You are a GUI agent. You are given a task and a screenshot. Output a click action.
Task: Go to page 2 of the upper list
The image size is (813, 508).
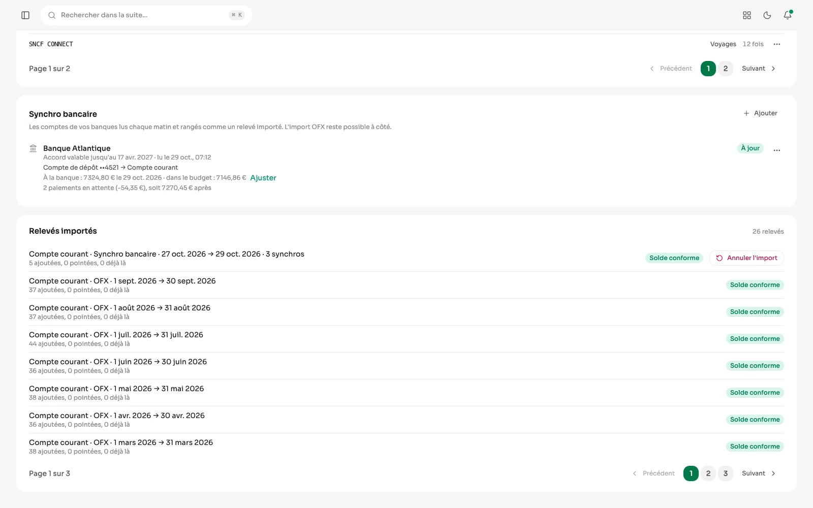[726, 69]
